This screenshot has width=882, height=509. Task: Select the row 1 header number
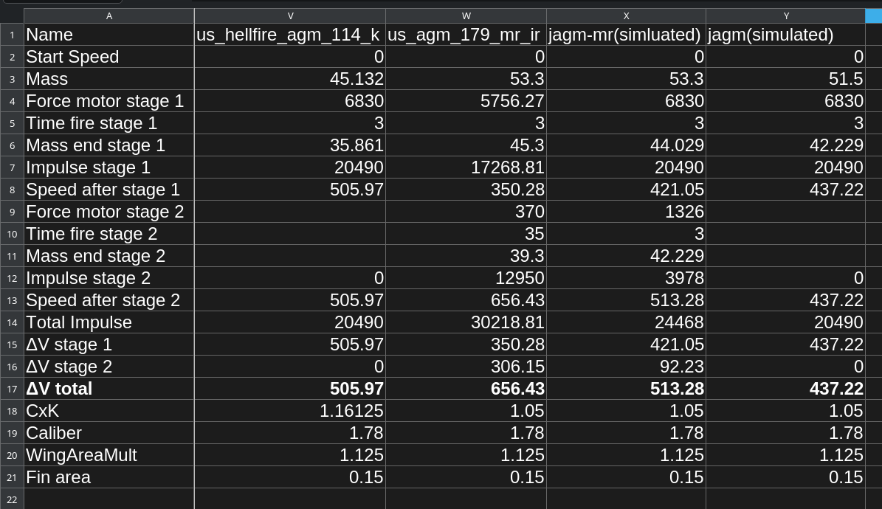coord(12,35)
